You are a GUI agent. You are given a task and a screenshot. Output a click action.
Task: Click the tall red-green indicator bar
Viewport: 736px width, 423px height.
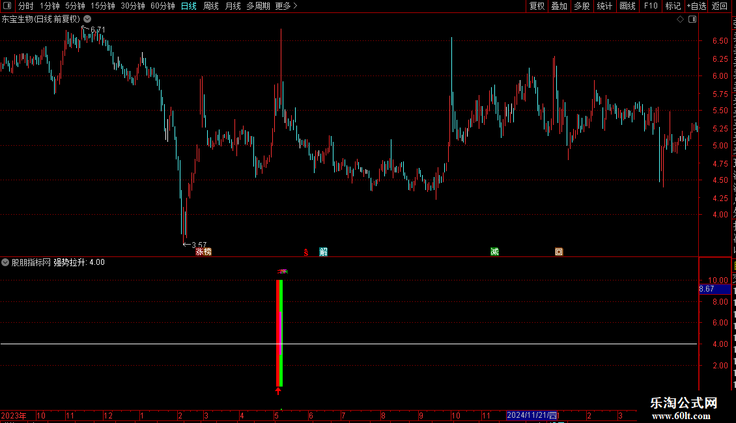click(x=279, y=333)
